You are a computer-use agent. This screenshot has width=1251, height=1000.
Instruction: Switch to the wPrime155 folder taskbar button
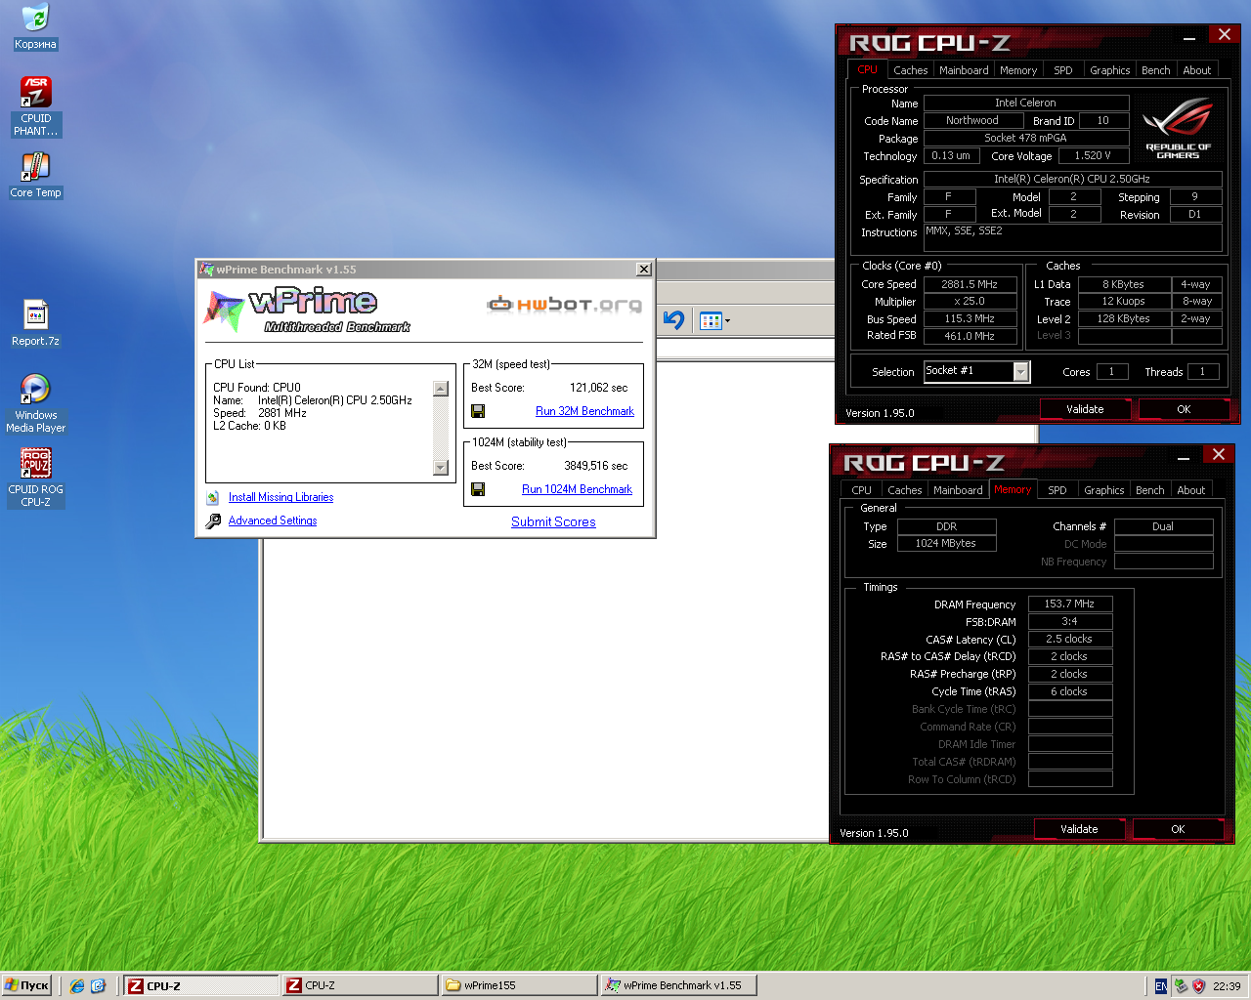(518, 986)
